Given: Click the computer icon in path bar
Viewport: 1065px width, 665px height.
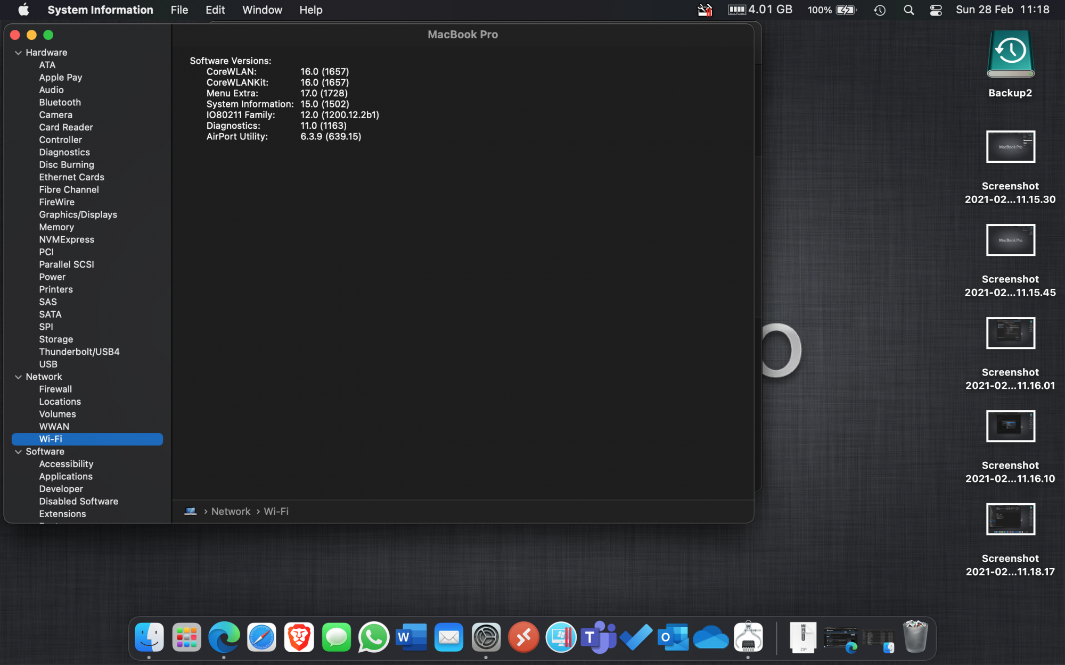Looking at the screenshot, I should [x=191, y=511].
